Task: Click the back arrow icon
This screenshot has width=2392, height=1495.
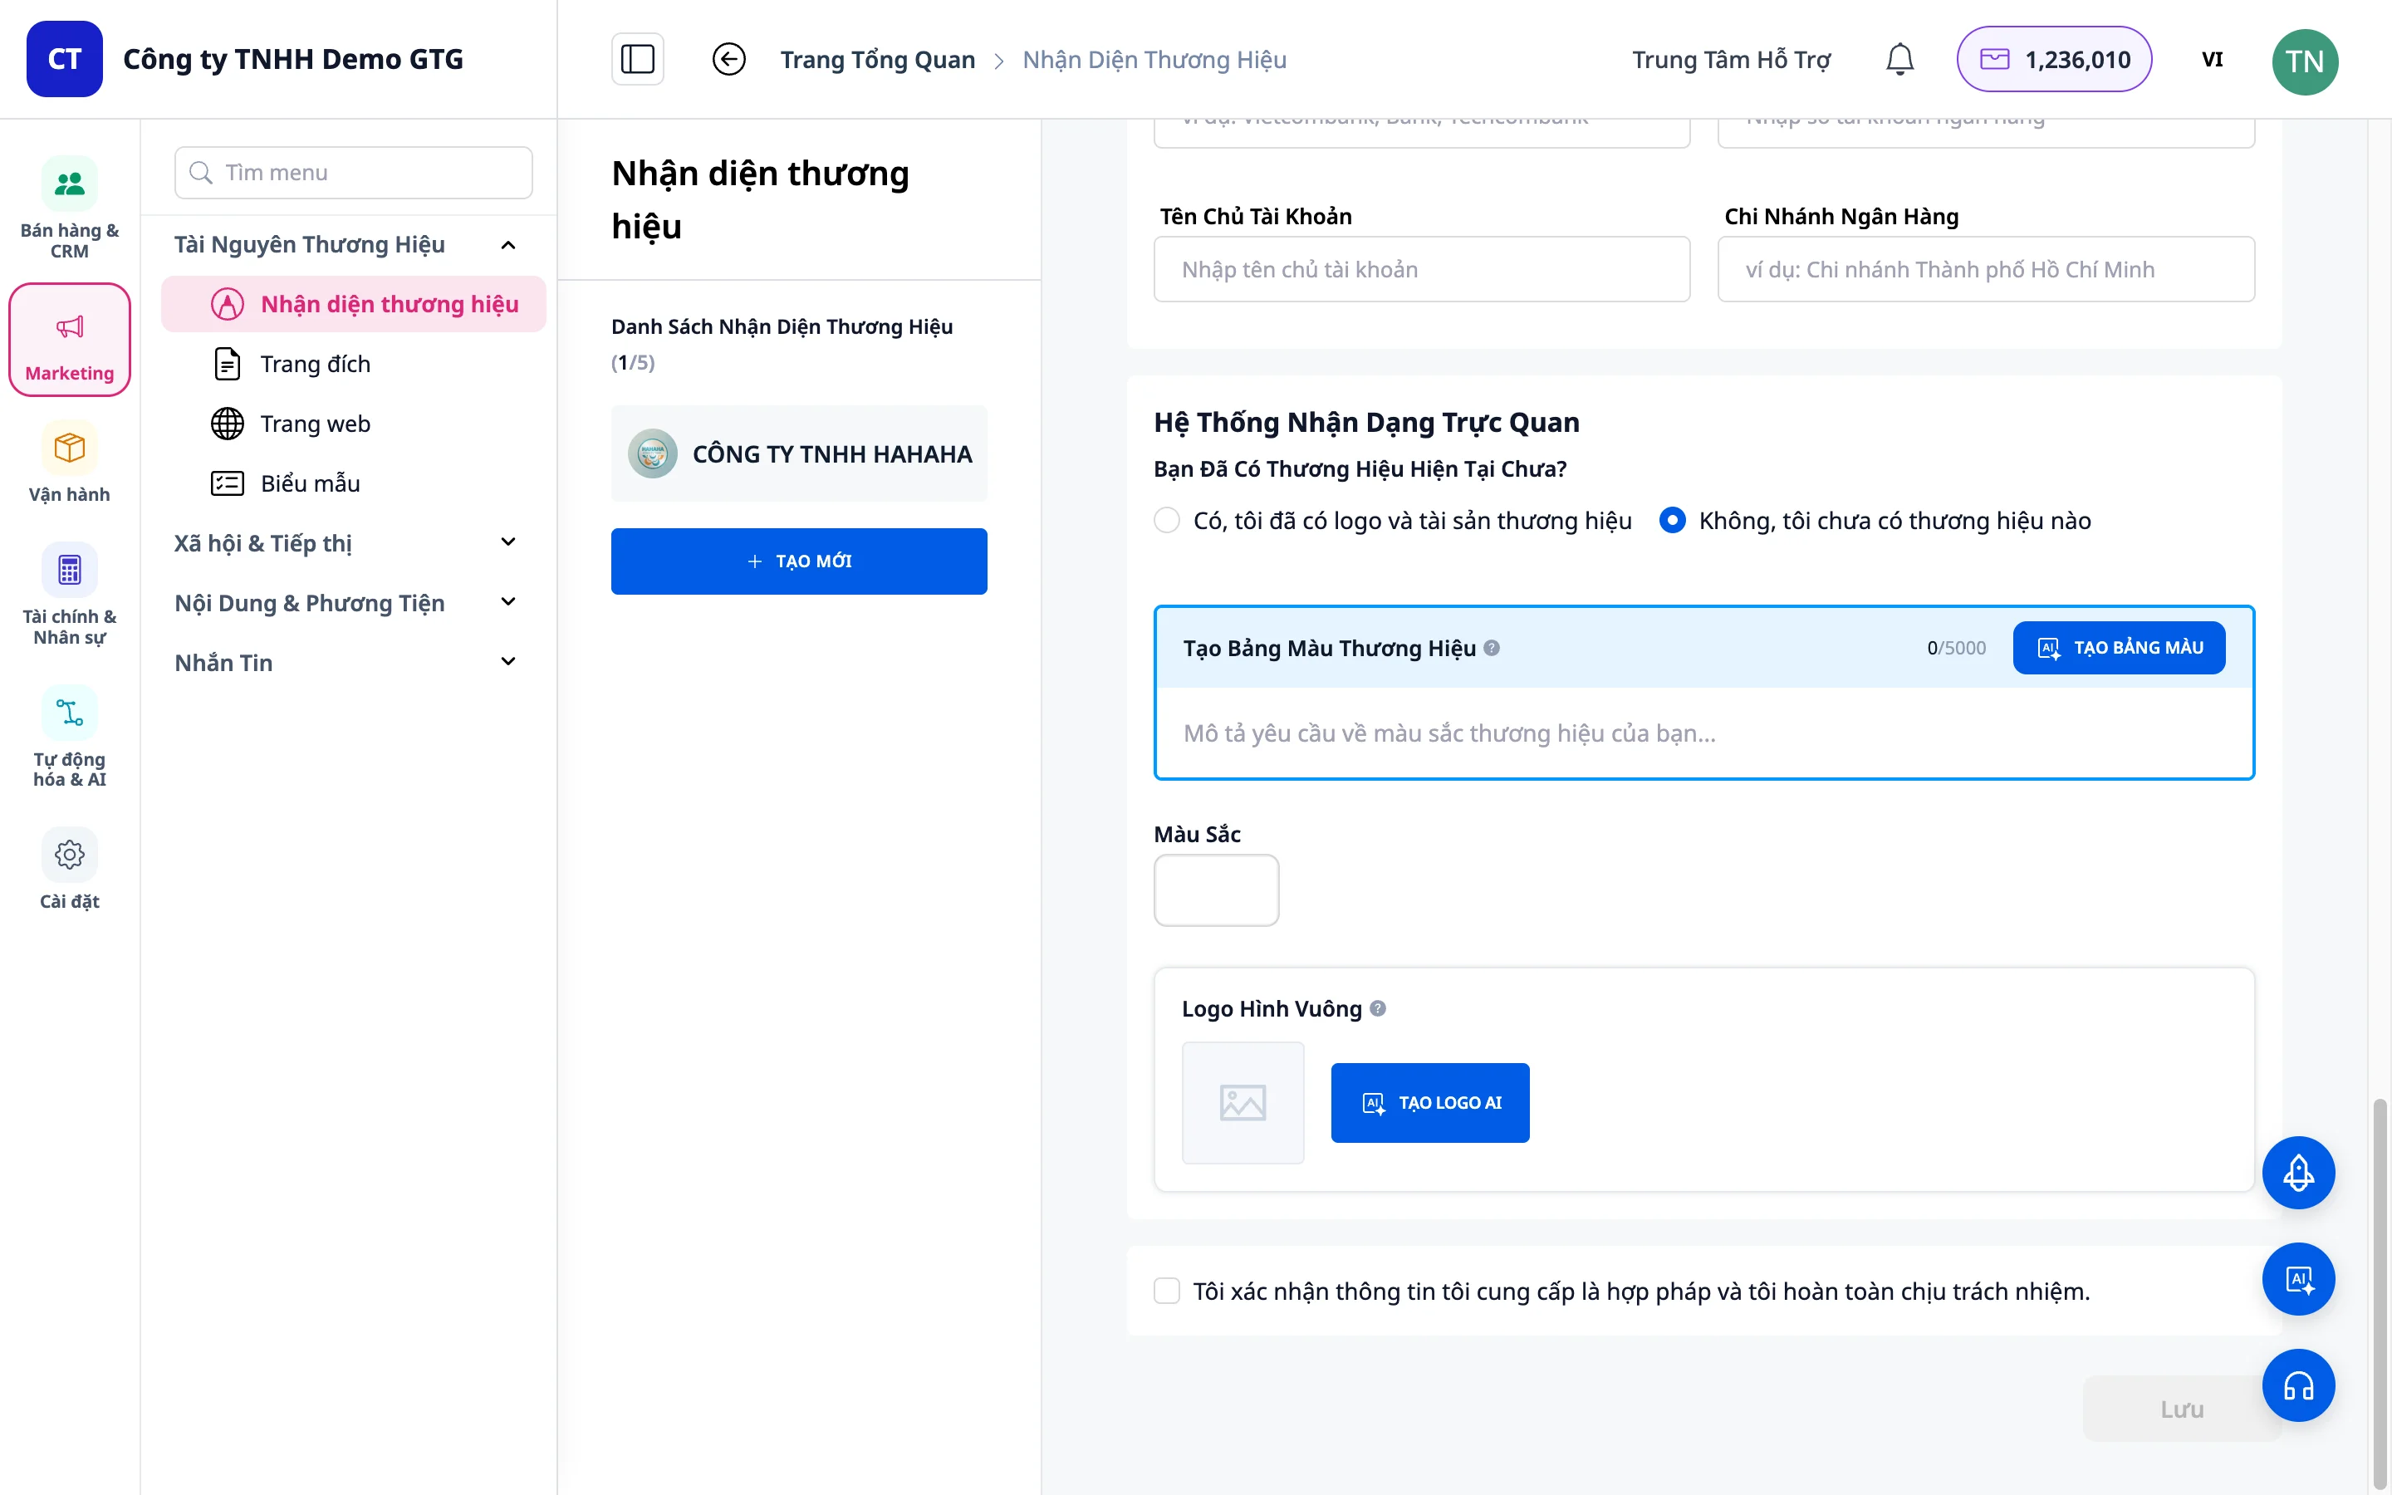Action: tap(728, 59)
